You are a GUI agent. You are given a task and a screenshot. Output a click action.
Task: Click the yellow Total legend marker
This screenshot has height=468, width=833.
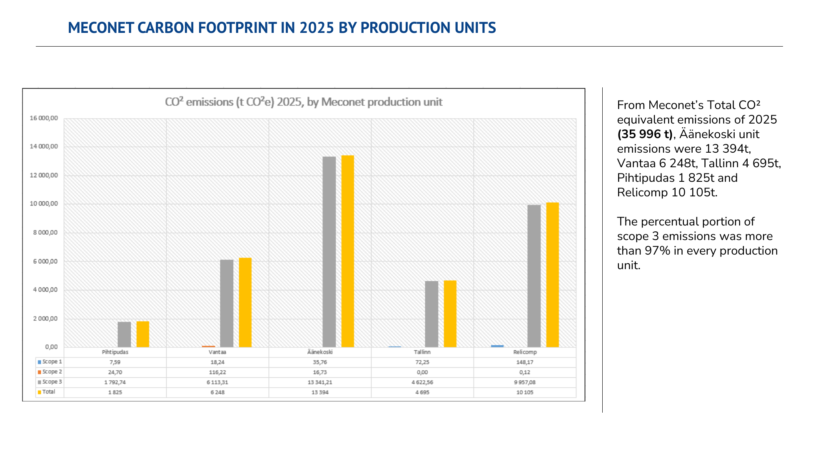click(x=40, y=392)
